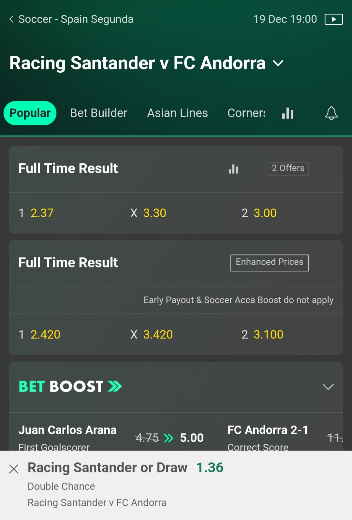Open the 2 Offers badge
This screenshot has width=352, height=520.
(x=288, y=168)
